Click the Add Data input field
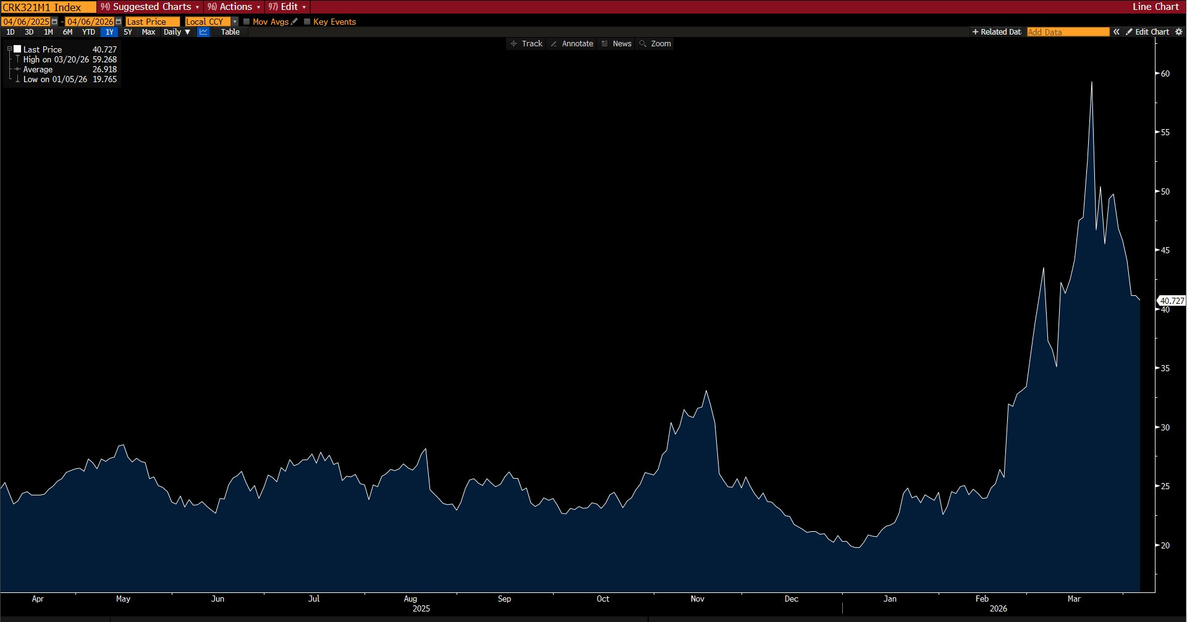Viewport: 1187px width, 622px height. tap(1067, 32)
